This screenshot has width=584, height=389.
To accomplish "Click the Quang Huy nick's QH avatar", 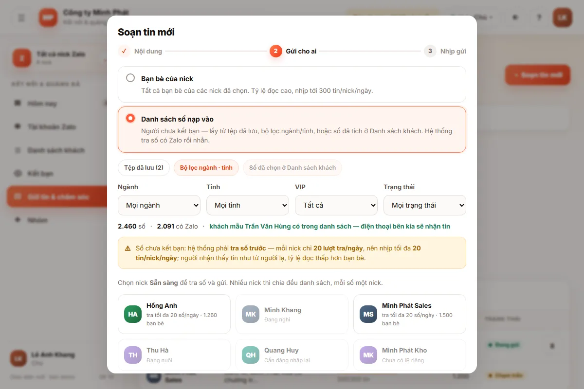I will pos(251,355).
